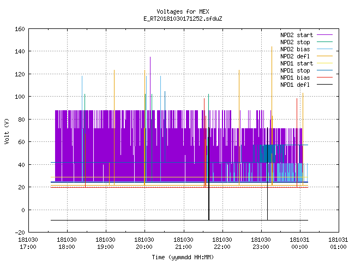Click the NPD1 bias legend label
This screenshot has width=349, height=262.
(x=295, y=78)
